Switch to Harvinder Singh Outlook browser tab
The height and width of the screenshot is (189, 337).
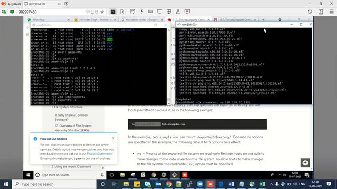(x=95, y=20)
